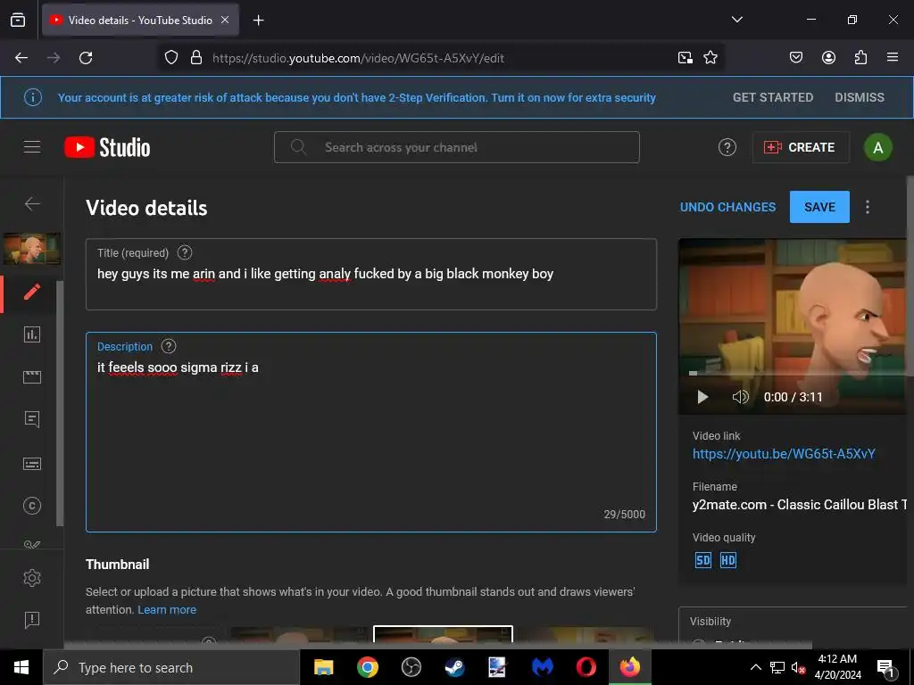Click the padlock site information icon
This screenshot has height=685, width=914.
(196, 58)
